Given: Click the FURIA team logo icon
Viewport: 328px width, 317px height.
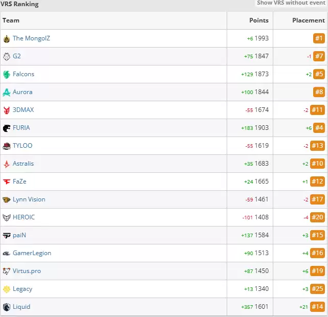Looking at the screenshot, I should point(6,128).
